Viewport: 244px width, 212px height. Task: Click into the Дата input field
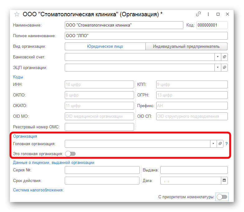point(190,180)
